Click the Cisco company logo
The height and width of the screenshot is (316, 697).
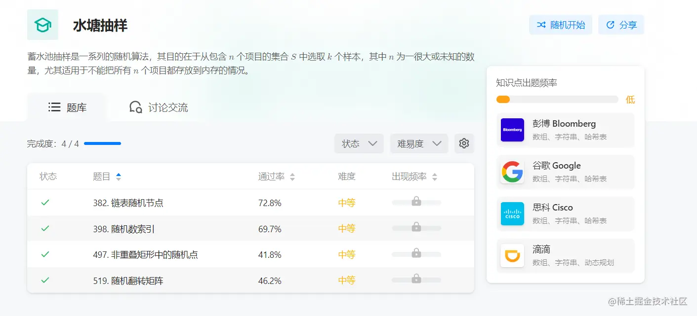click(512, 213)
